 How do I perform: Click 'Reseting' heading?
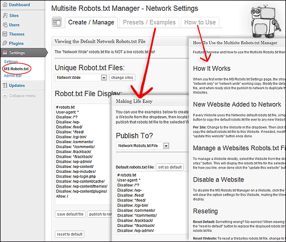206,211
